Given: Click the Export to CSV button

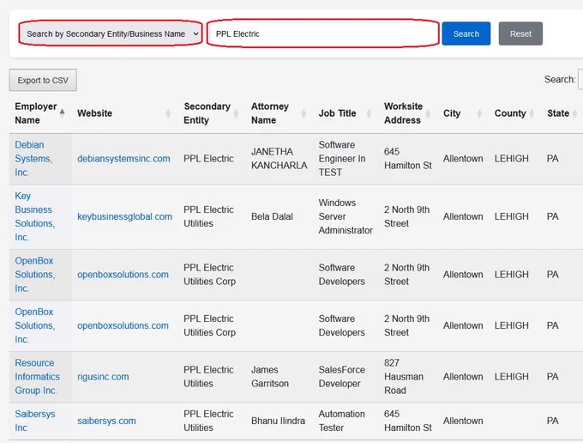Looking at the screenshot, I should click(43, 80).
